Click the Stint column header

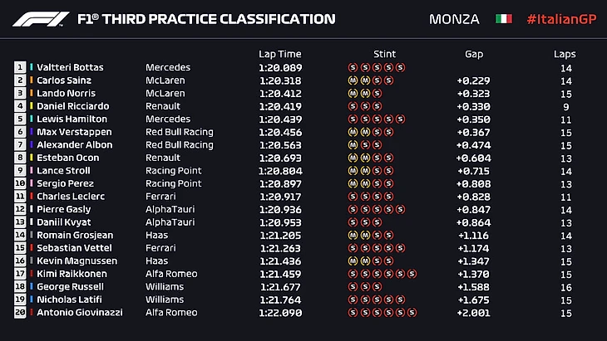(x=385, y=54)
